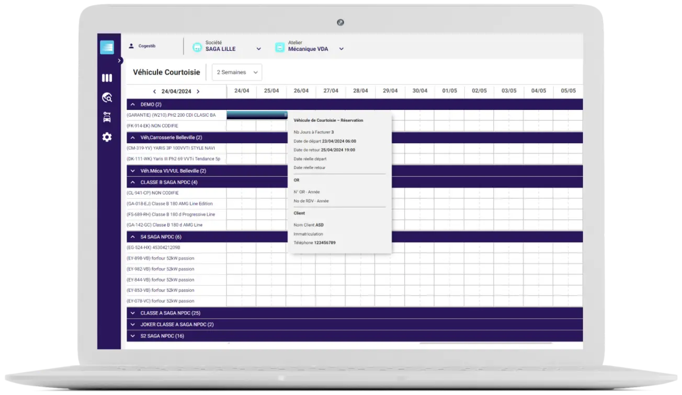Click the Cogestib user profile icon
This screenshot has width=682, height=395.
131,46
